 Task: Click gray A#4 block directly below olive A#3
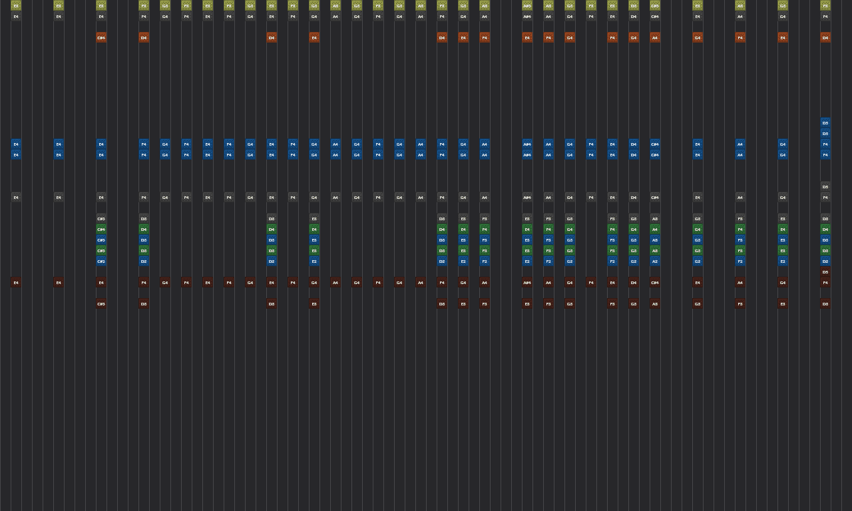(x=527, y=16)
